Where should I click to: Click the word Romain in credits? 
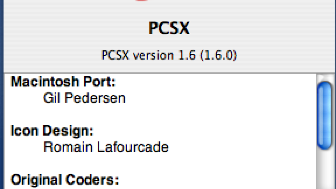coord(68,147)
